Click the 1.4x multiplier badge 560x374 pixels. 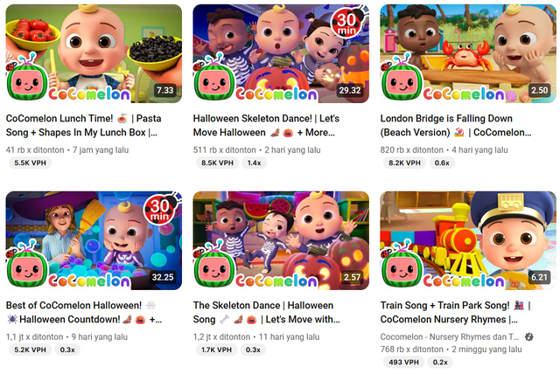(254, 163)
